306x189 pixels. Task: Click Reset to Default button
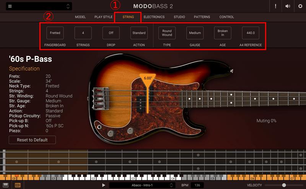coord(32,140)
